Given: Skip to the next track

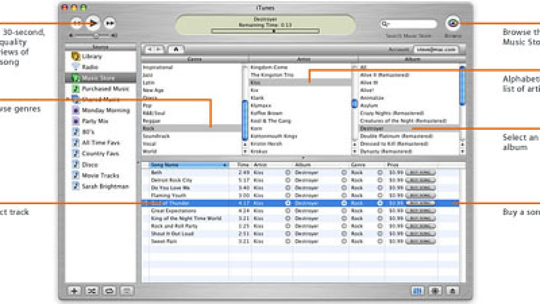Looking at the screenshot, I should pyautogui.click(x=109, y=23).
